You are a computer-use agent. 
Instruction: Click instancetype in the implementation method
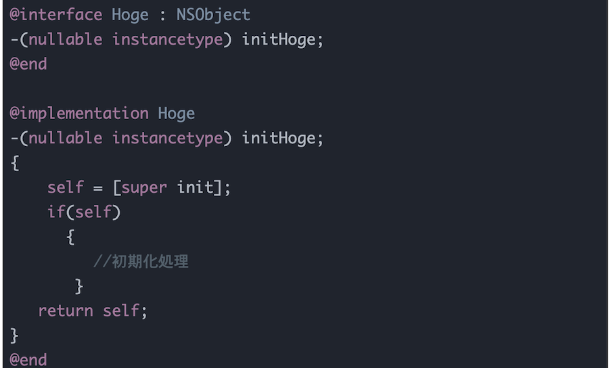coord(167,139)
